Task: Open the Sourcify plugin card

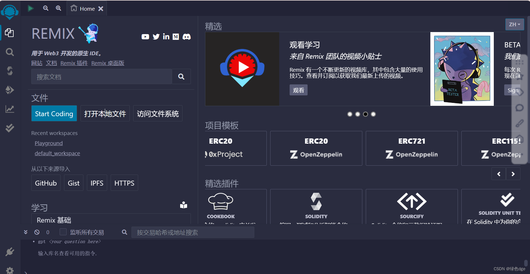Action: [x=412, y=207]
